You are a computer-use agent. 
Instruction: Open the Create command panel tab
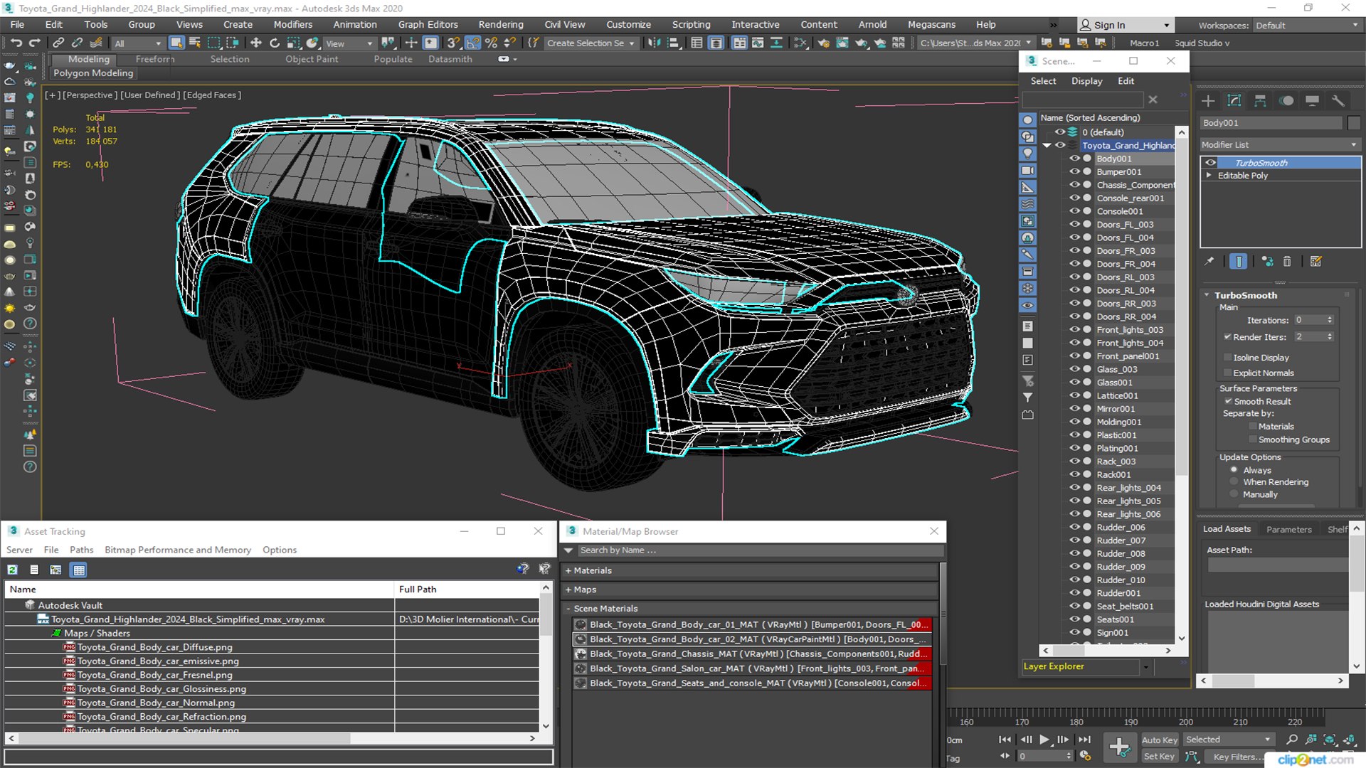point(1208,101)
